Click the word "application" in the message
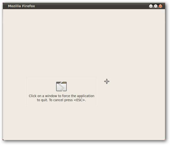Image resolution: width=170 pixels, height=145 pixels. pos(86,96)
